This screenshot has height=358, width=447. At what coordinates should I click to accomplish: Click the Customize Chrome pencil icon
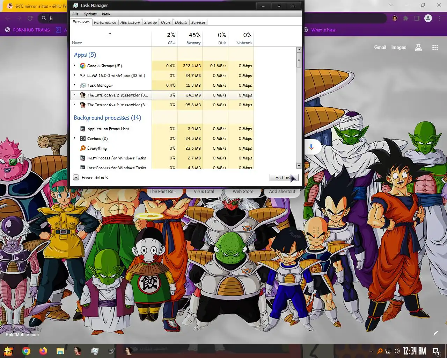coord(436,333)
